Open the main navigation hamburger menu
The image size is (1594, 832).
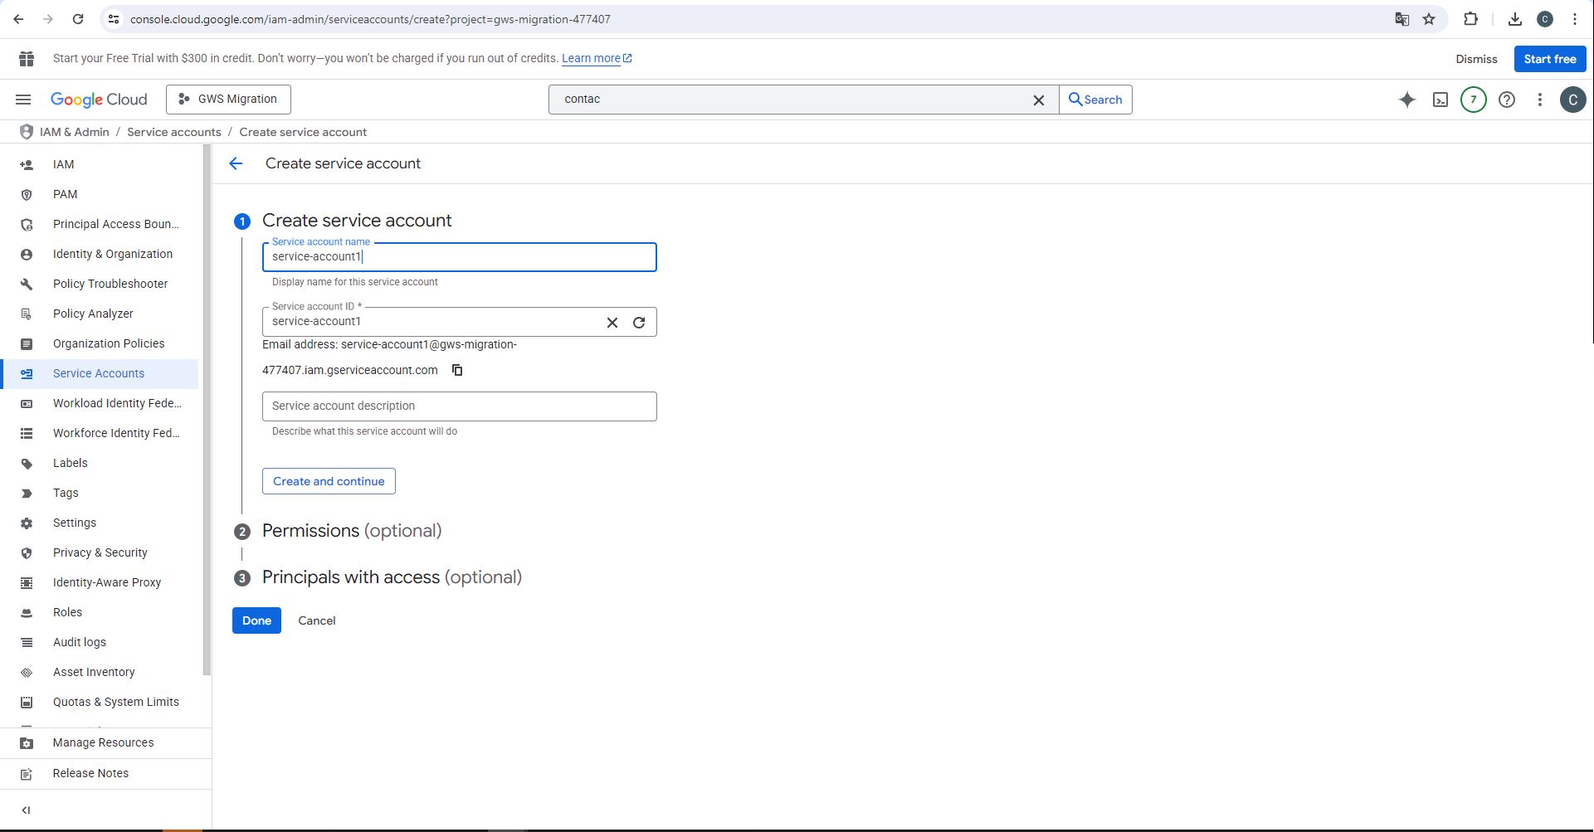tap(23, 100)
